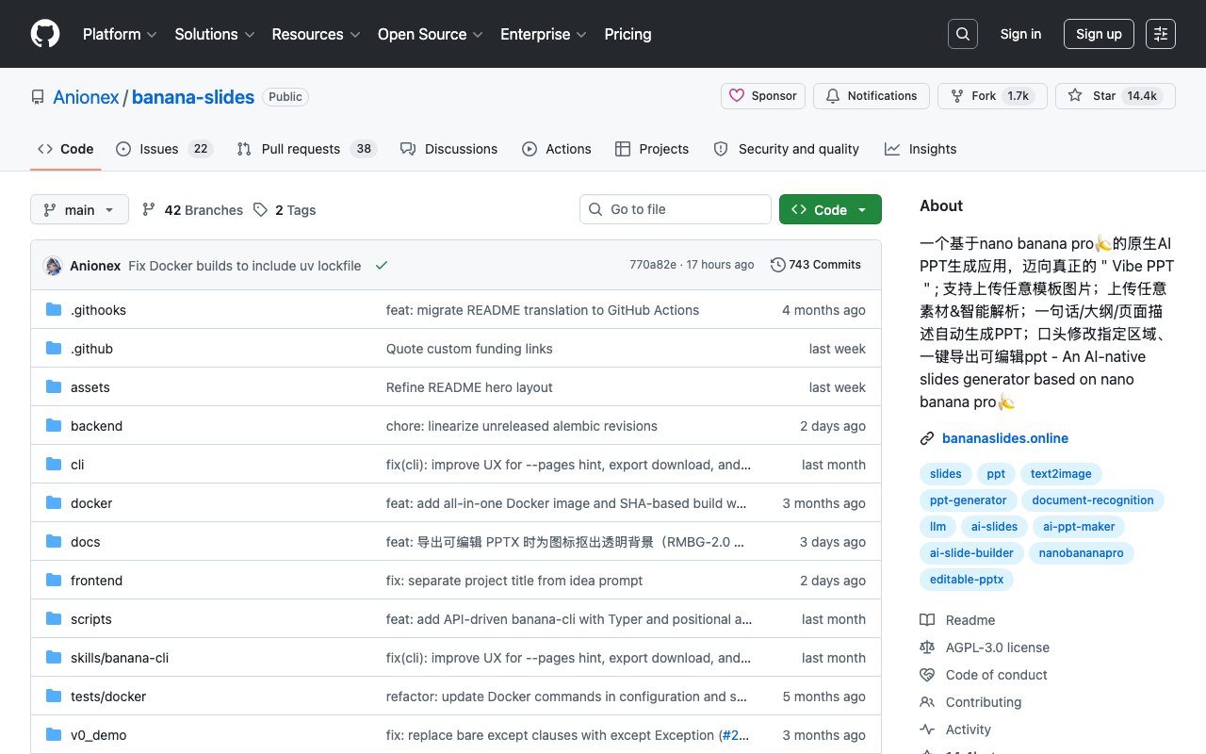This screenshot has height=754, width=1206.
Task: Open the AGPL-3.0 license link
Action: click(985, 647)
